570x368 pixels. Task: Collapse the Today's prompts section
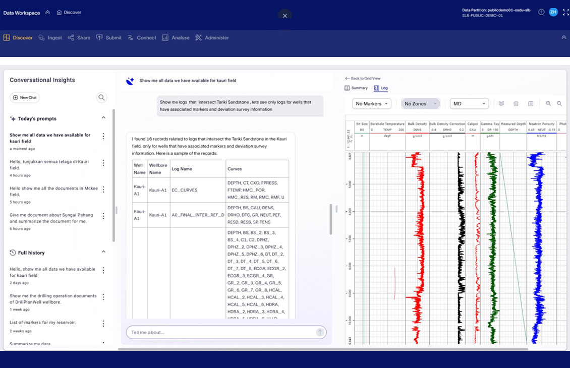coord(103,118)
